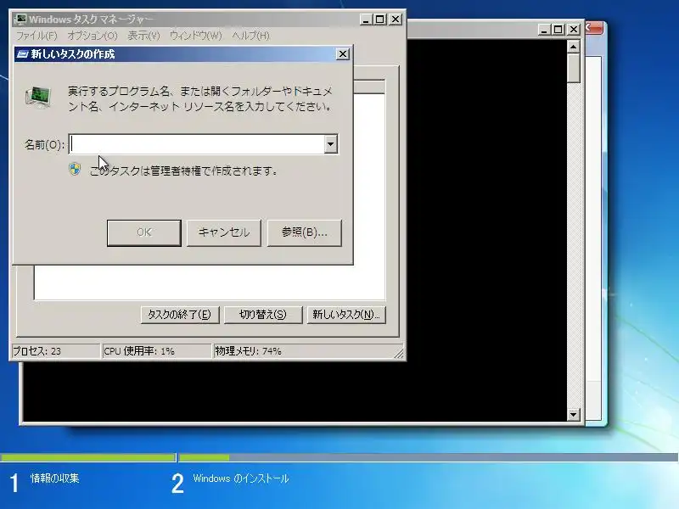Click the red close button of the setup window
The width and height of the screenshot is (679, 509).
(x=593, y=28)
